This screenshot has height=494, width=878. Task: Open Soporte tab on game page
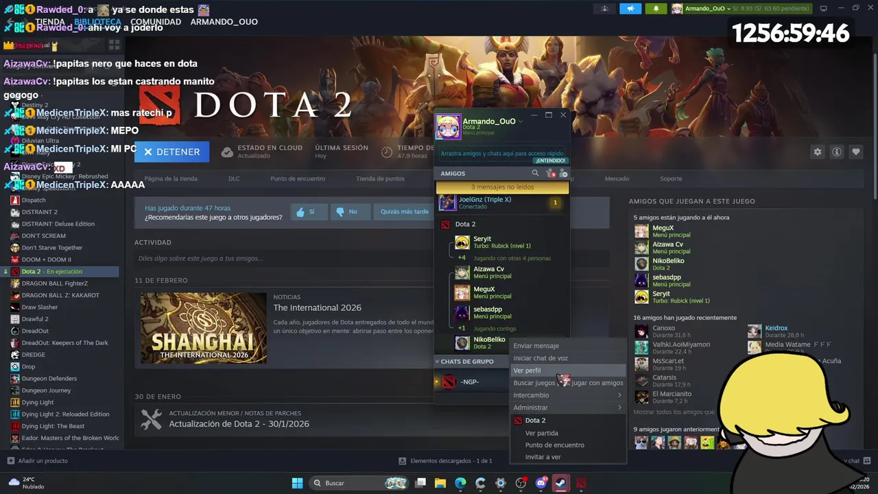pyautogui.click(x=671, y=178)
